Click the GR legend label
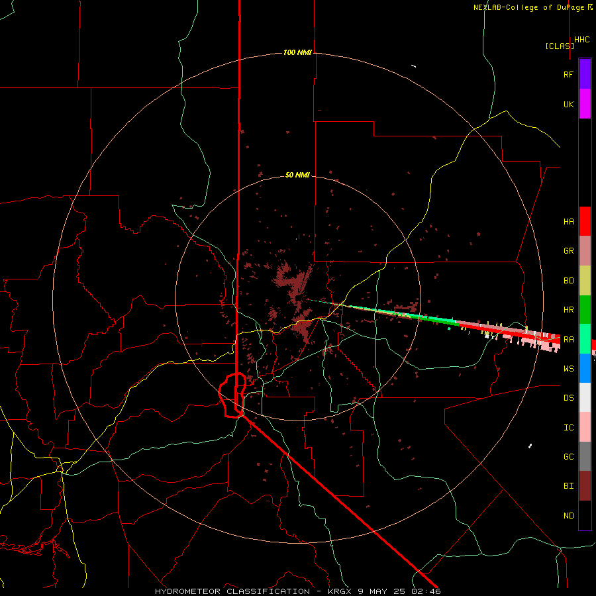 pos(568,251)
